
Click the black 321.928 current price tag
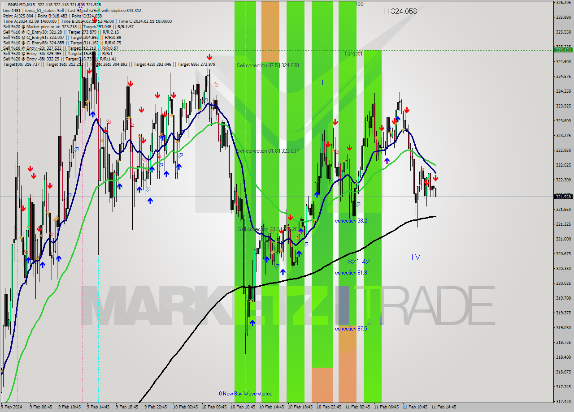coord(563,197)
